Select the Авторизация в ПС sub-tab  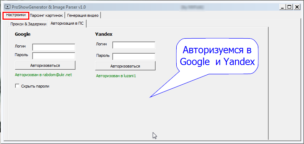(x=67, y=24)
